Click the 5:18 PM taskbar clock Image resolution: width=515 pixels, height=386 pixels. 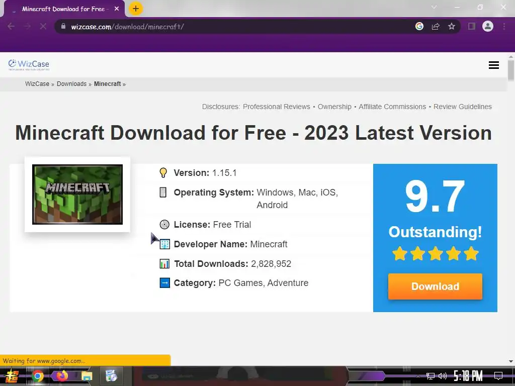coord(468,376)
